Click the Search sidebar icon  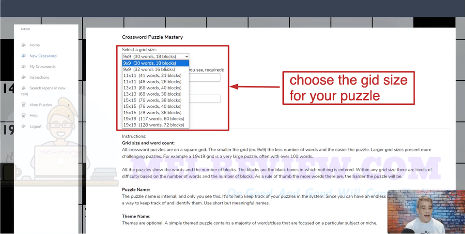(23, 88)
